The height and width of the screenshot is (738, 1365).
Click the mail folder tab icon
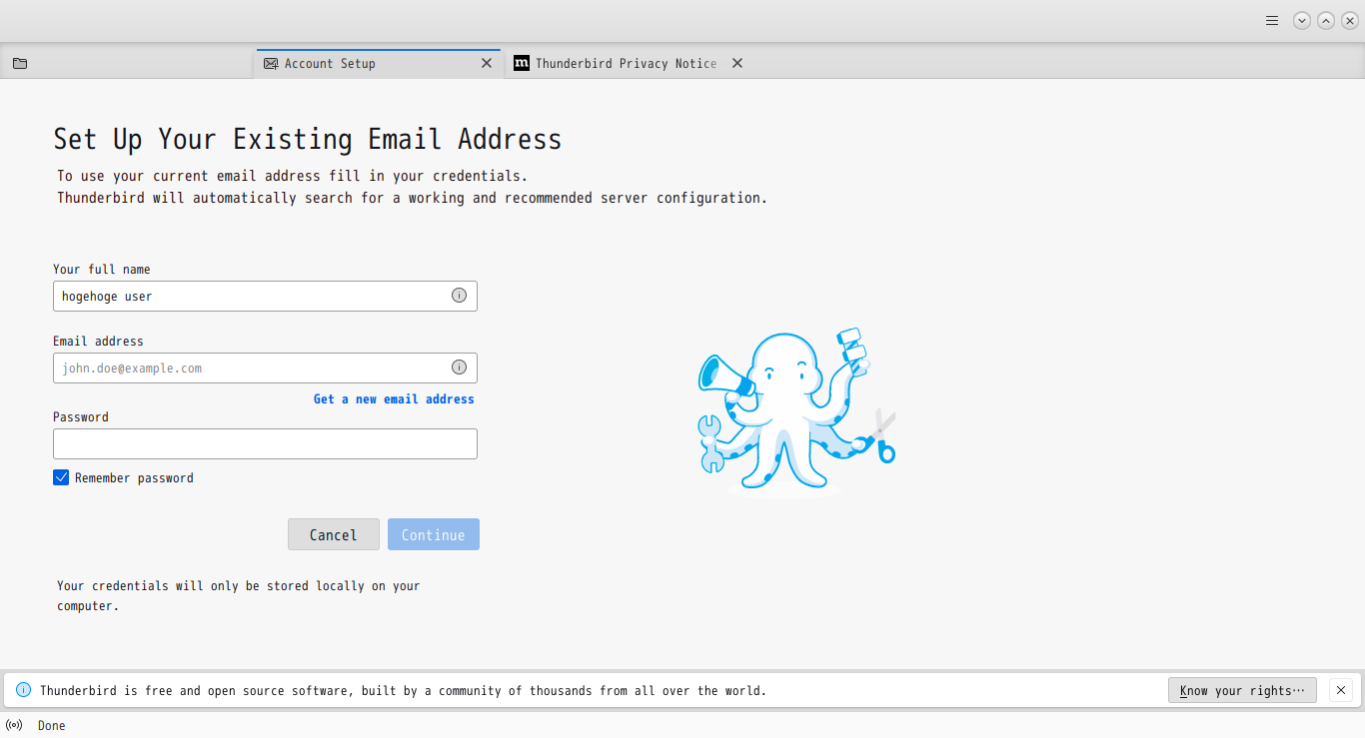tap(20, 64)
